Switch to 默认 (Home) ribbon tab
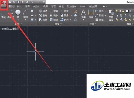 tap(11, 6)
